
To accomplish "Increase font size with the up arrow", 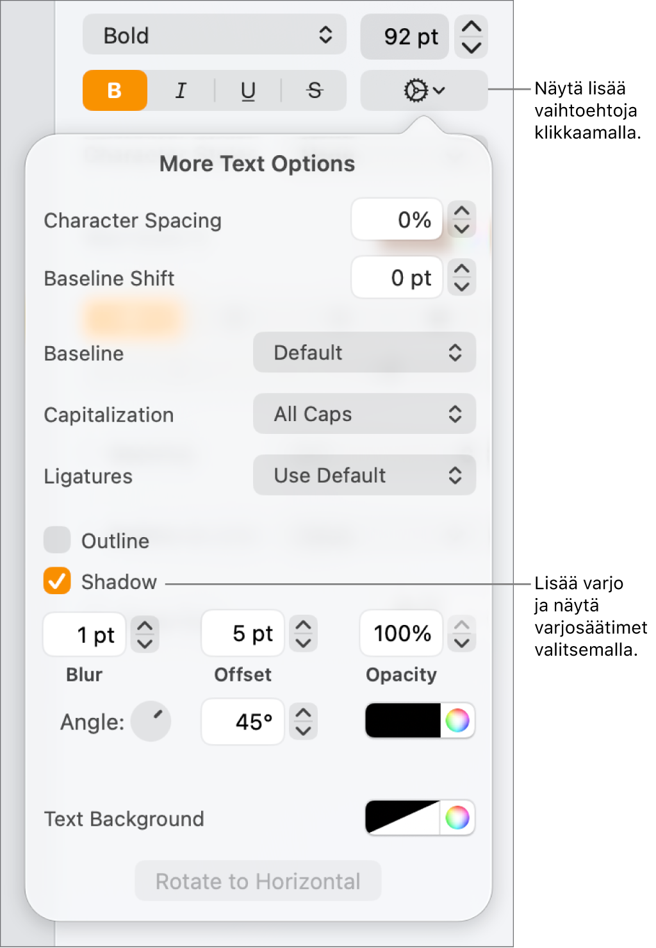I will click(x=471, y=27).
